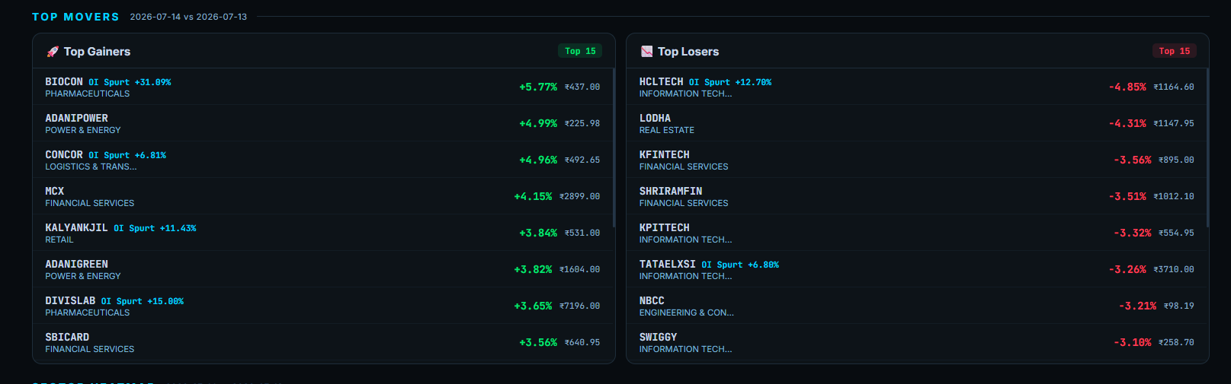Click the -3.56% change for KFINTECH
Image resolution: width=1231 pixels, height=384 pixels.
1133,160
